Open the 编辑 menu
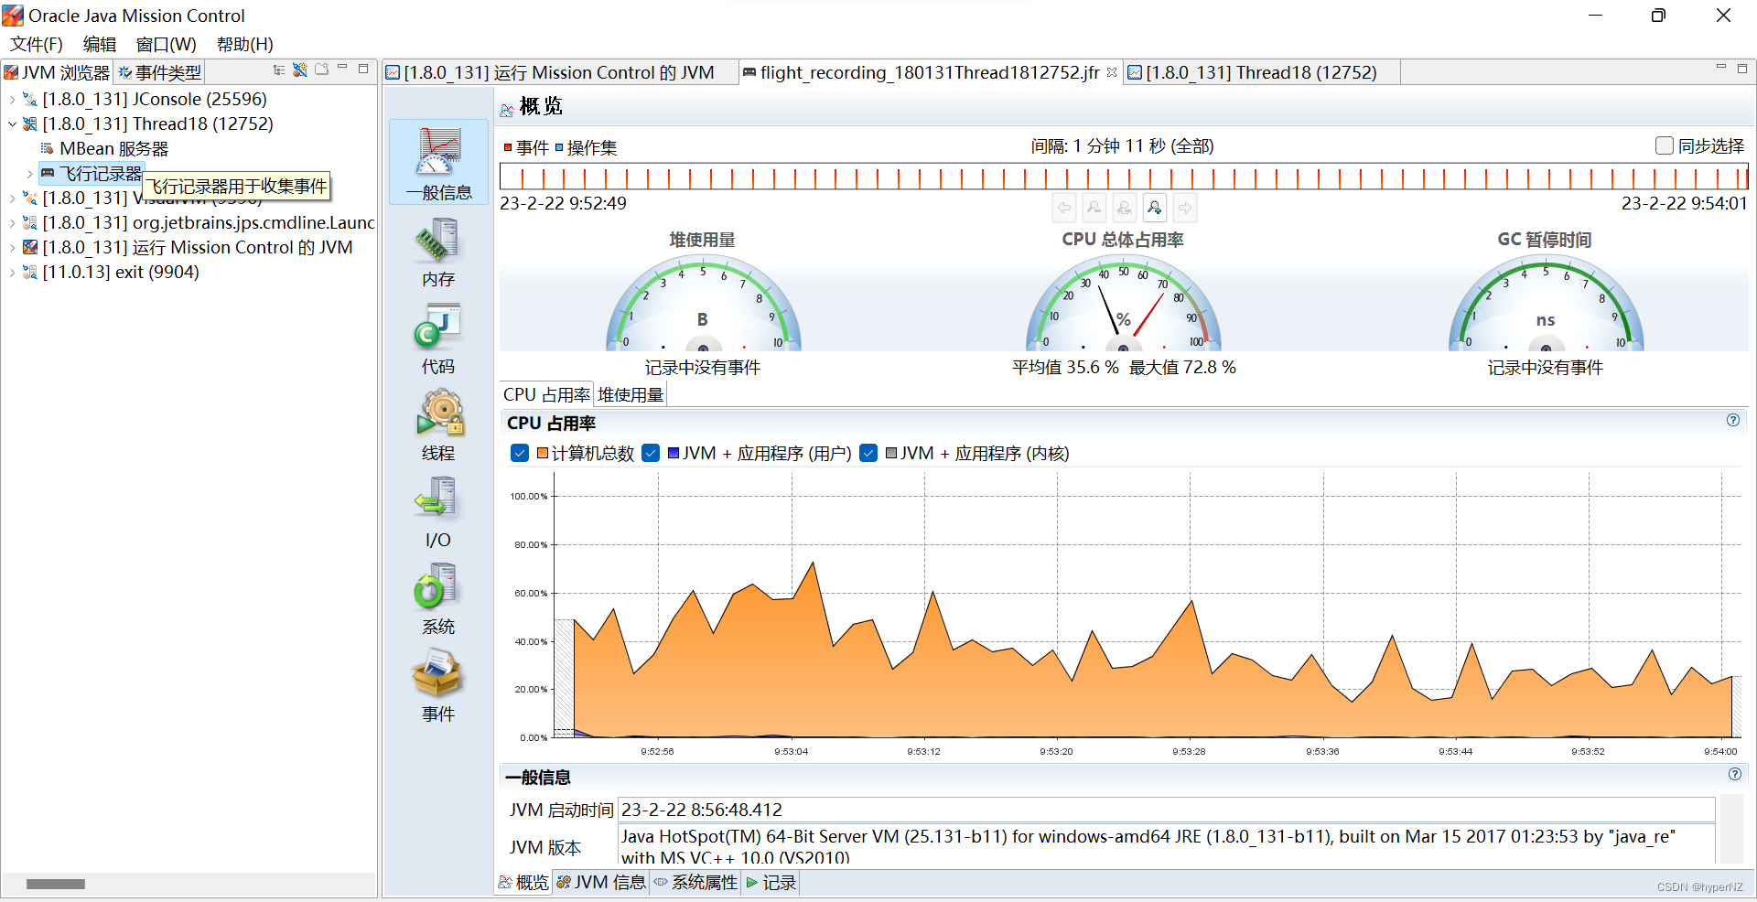This screenshot has height=902, width=1757. point(100,44)
